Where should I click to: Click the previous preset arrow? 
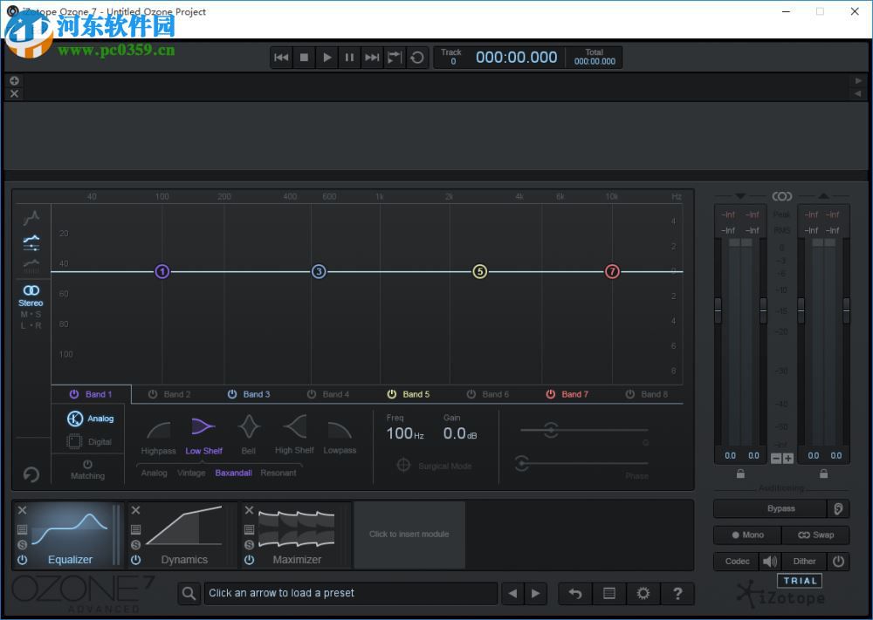click(513, 593)
